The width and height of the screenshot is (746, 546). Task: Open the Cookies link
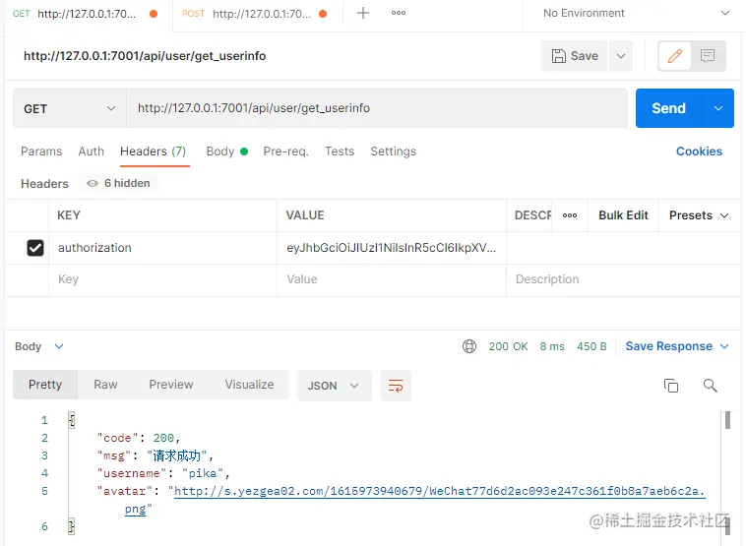point(699,152)
